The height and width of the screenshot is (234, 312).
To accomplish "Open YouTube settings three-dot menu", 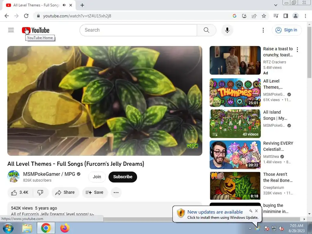I will click(x=263, y=30).
